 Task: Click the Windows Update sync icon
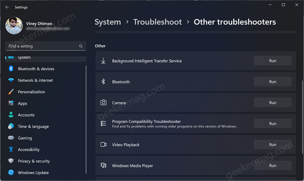click(11, 173)
